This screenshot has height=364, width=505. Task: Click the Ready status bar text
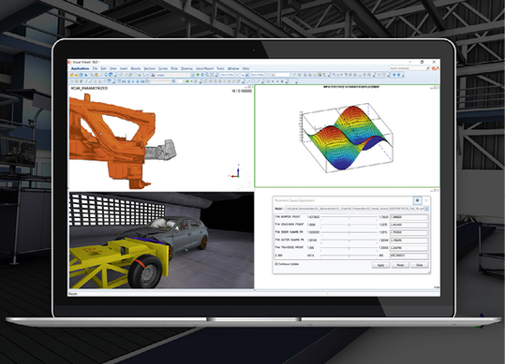click(x=73, y=294)
